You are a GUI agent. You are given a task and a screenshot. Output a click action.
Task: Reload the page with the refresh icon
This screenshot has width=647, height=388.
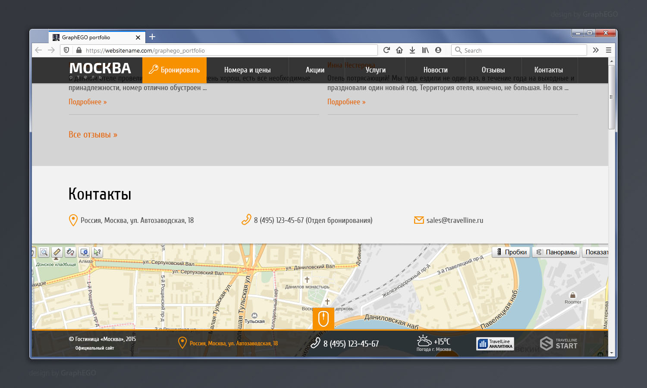386,50
